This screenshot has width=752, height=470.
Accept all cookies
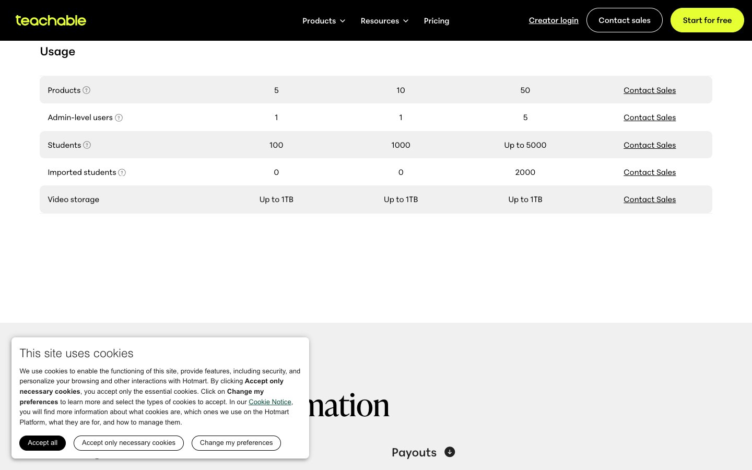pyautogui.click(x=43, y=443)
